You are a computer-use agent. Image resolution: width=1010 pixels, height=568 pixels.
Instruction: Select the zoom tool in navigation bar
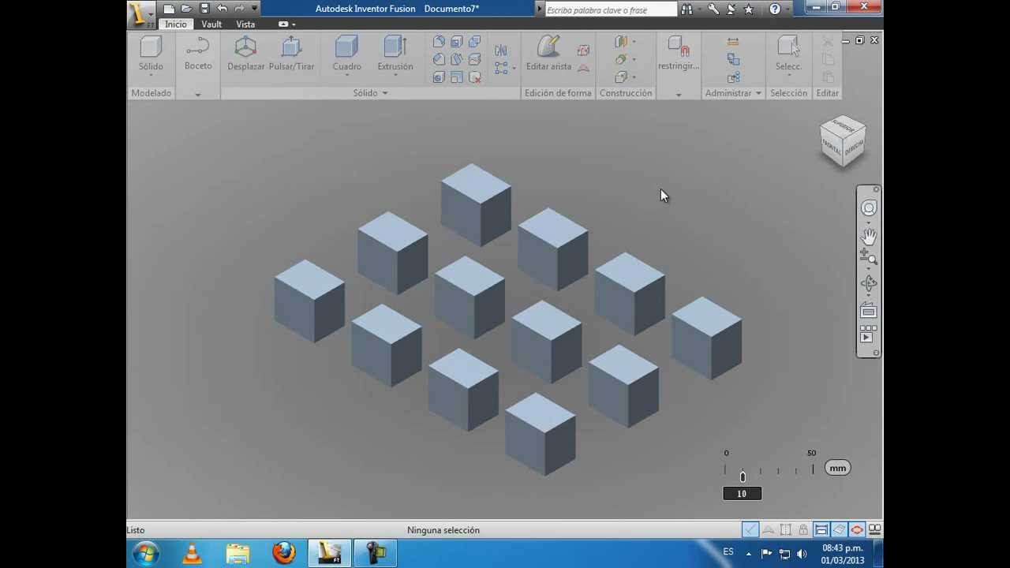coord(868,256)
